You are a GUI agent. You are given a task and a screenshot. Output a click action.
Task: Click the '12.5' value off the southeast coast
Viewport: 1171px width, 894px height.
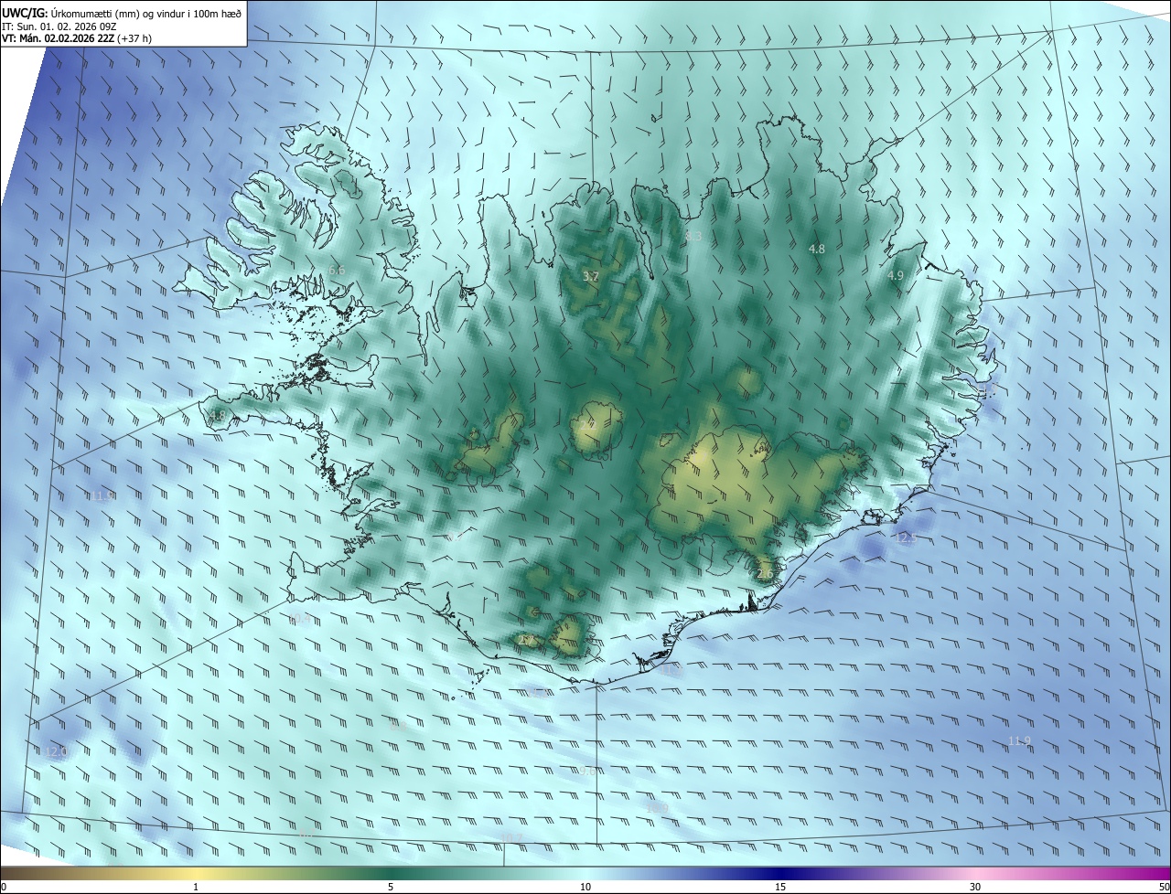pyautogui.click(x=905, y=538)
